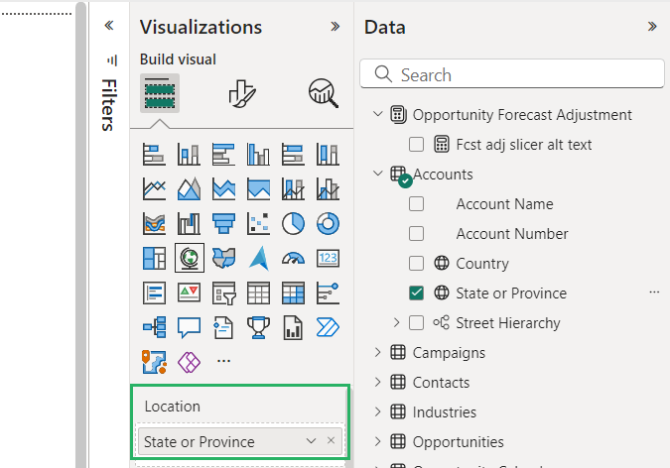Insert the Card visual with 123
The height and width of the screenshot is (468, 670).
coord(328,258)
